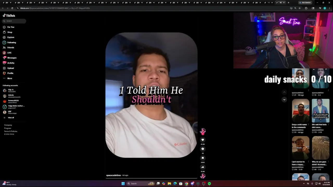The width and height of the screenshot is (333, 187).
Task: Open the browser zoom magnifier icon
Action: coord(295,8)
